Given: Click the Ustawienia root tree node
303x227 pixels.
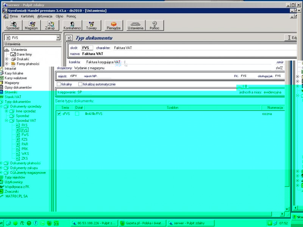Looking at the screenshot, I should pyautogui.click(x=19, y=50).
